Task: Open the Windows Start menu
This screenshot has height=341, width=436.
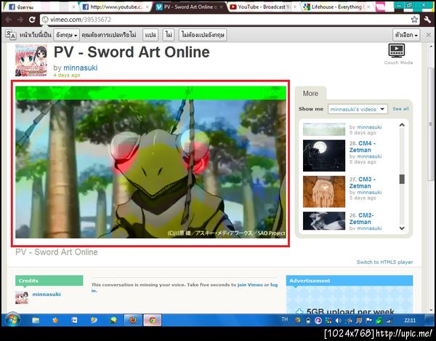Action: click(12, 320)
